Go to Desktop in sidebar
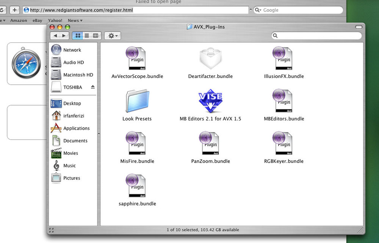This screenshot has height=243, width=379. (73, 103)
